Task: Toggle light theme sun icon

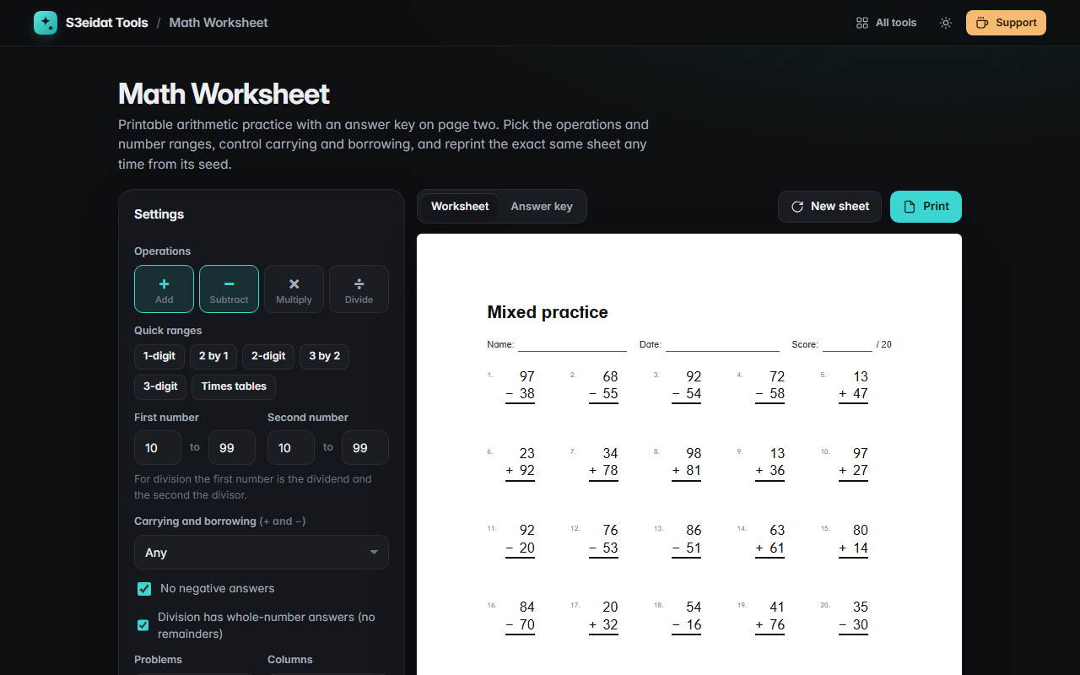Action: tap(946, 23)
